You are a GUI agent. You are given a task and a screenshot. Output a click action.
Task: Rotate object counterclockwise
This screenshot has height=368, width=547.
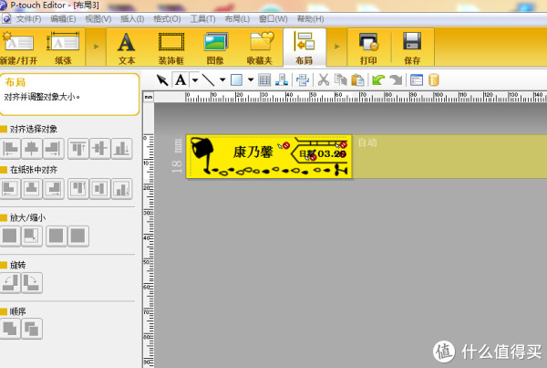coord(10,282)
